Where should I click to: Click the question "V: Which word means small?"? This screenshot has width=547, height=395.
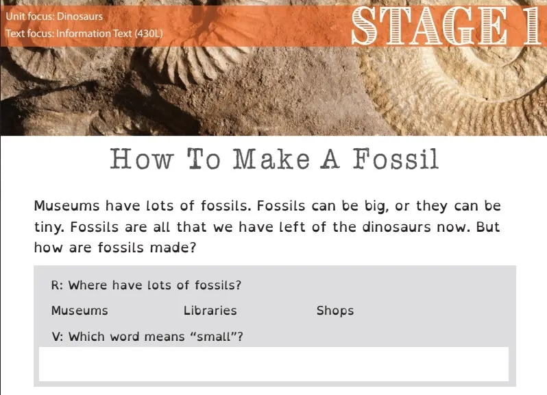147,337
